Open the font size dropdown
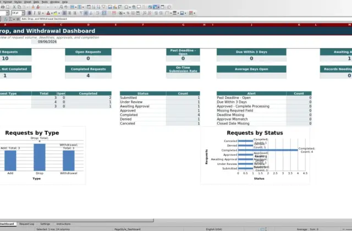Image resolution: width=352 pixels, height=231 pixels. pyautogui.click(x=23, y=13)
